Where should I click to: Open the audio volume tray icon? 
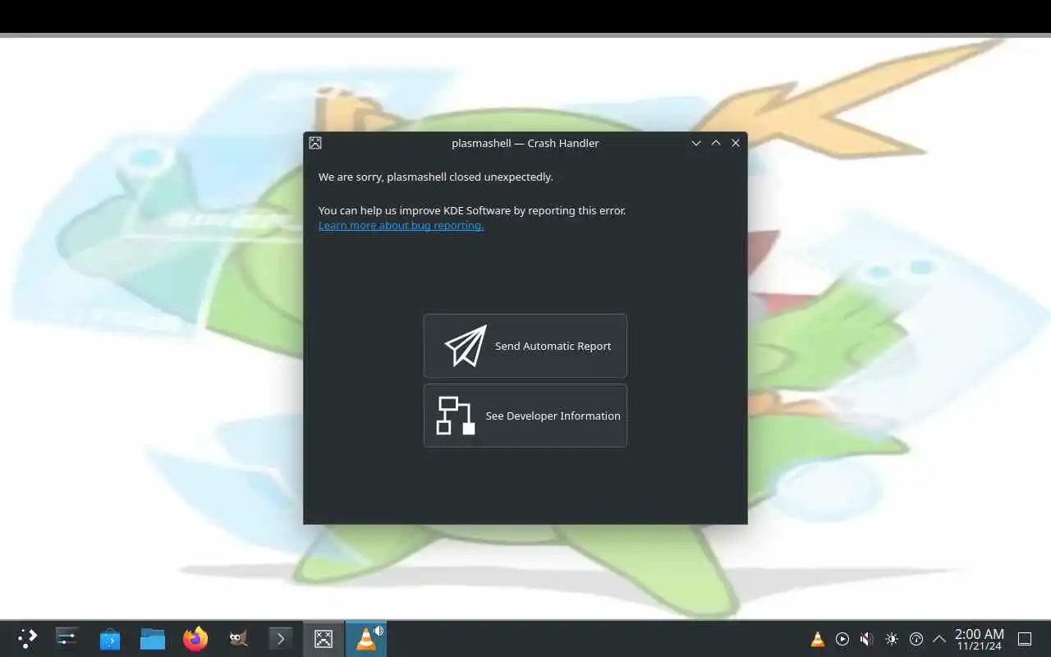point(867,639)
